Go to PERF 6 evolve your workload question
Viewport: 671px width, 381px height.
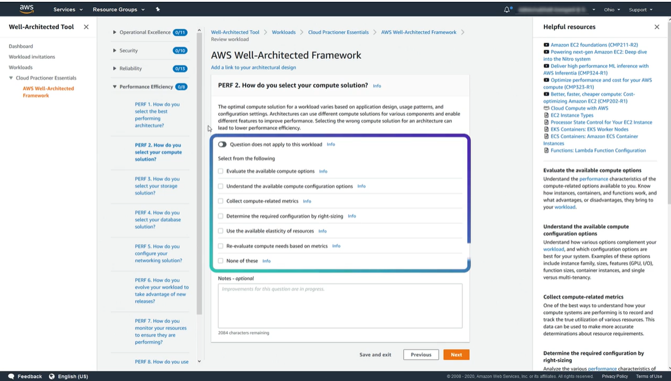point(161,291)
